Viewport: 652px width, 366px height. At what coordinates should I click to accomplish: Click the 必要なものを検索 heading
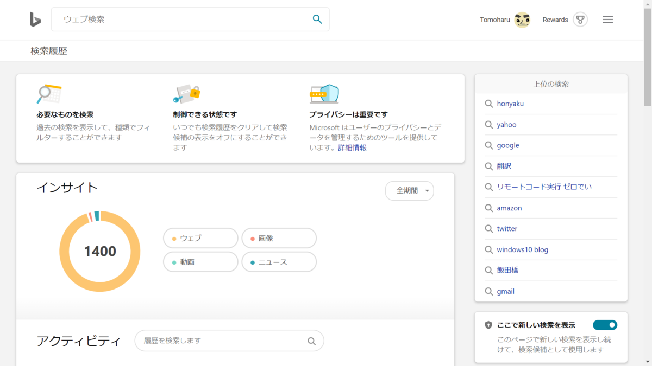[x=65, y=114]
